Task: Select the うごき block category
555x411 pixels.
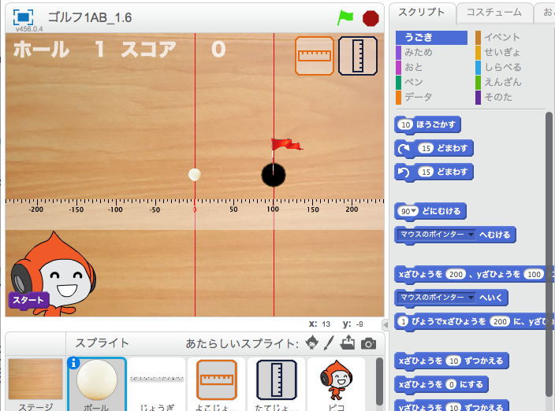Action: click(x=431, y=38)
